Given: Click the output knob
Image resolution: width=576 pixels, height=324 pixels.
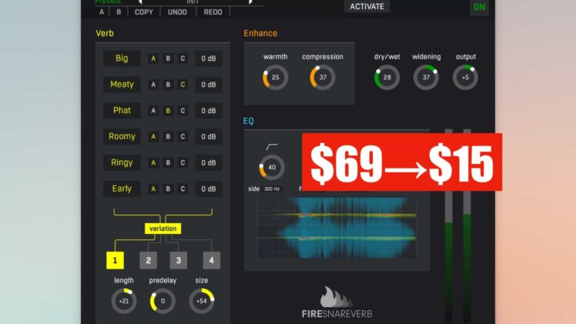Looking at the screenshot, I should (465, 78).
